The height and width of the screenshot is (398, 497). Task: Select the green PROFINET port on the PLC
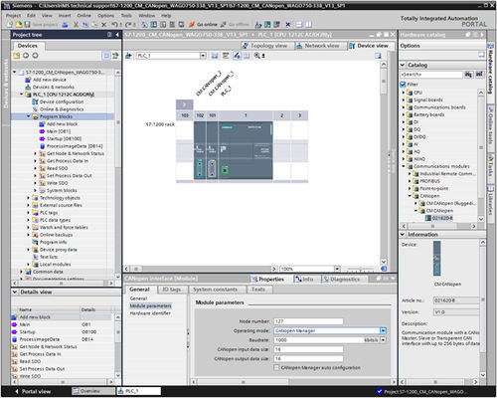point(225,170)
